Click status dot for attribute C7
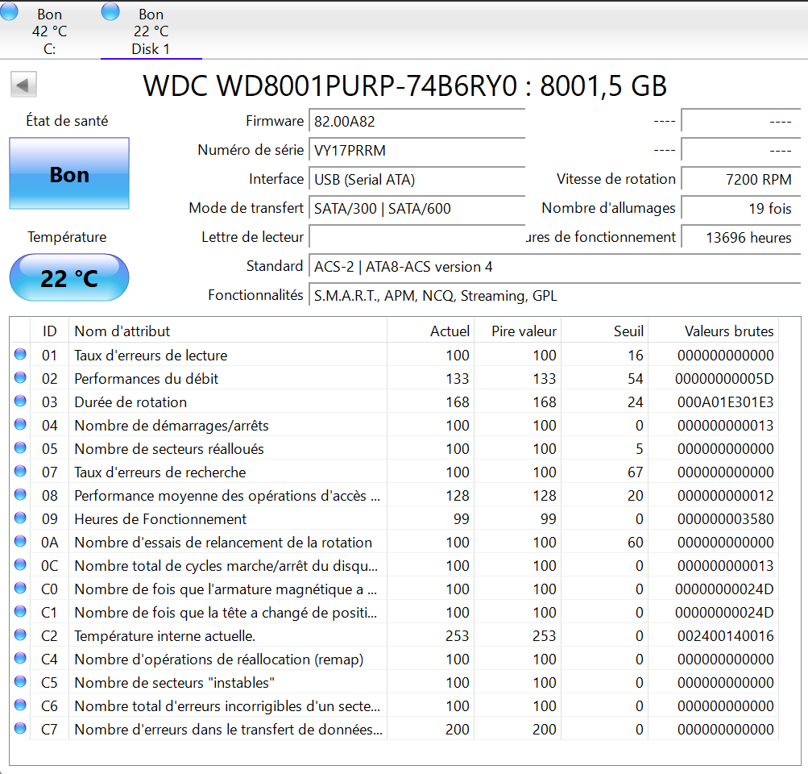Screen dimensions: 808x774 (20, 728)
